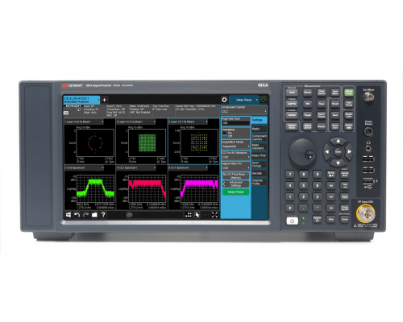This screenshot has height=322, width=403.
Task: Expand the Meas Setup menu dropdown
Action: click(244, 100)
